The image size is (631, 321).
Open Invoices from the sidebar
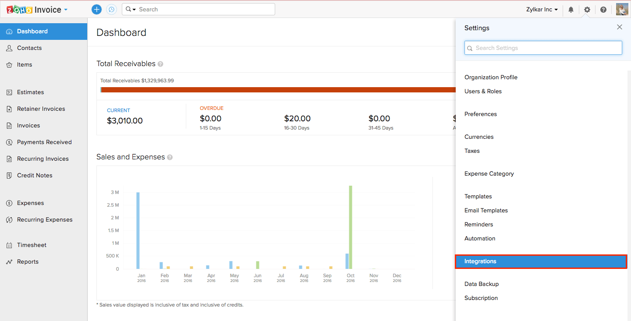(x=28, y=126)
